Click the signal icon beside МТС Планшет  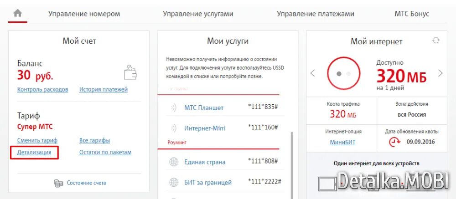pyautogui.click(x=173, y=108)
